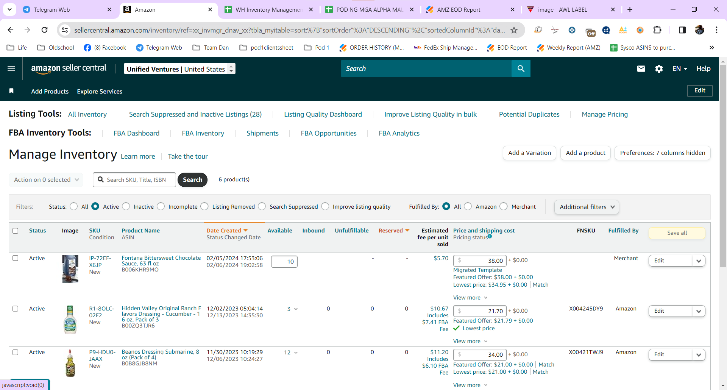
Task: Open the Life bookmark folder
Action: point(17,47)
